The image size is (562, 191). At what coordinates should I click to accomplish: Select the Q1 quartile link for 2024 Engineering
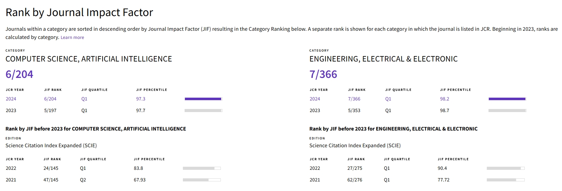(388, 99)
